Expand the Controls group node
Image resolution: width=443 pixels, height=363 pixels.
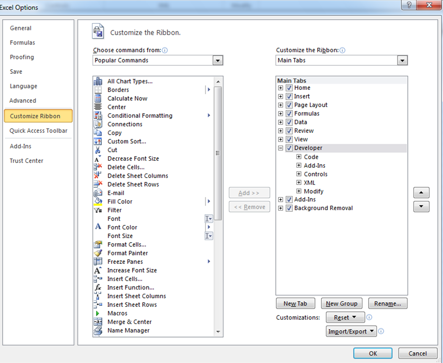(298, 173)
